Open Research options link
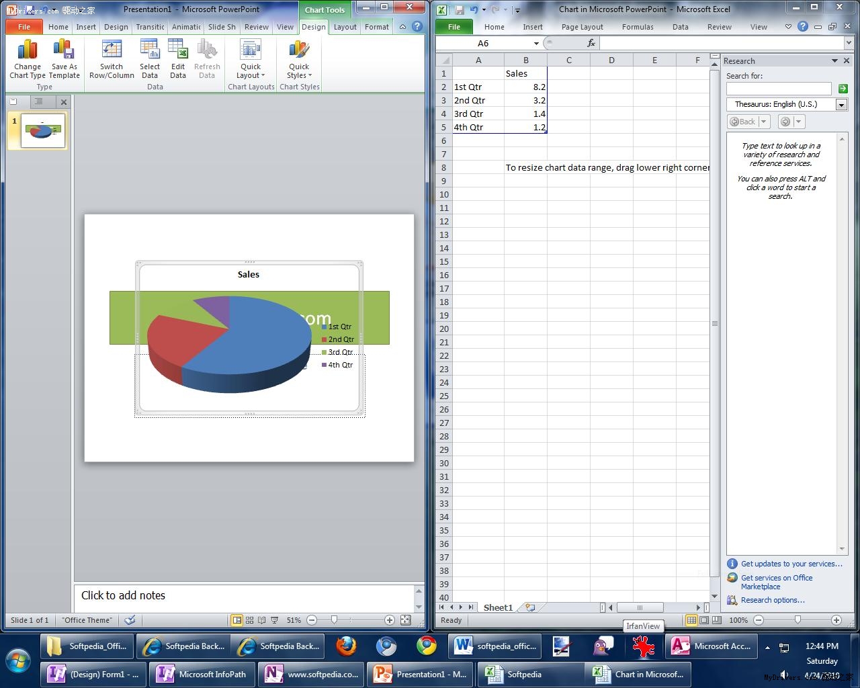Image resolution: width=860 pixels, height=688 pixels. pos(773,600)
